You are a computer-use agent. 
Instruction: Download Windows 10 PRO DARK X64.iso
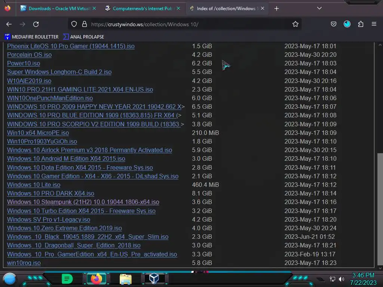pos(50,193)
